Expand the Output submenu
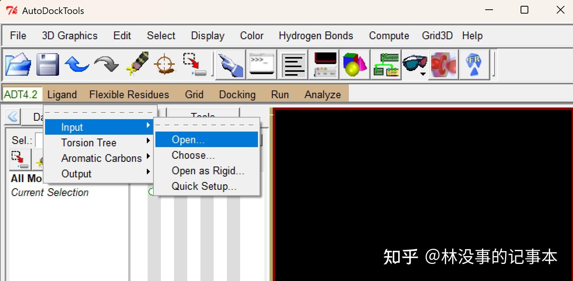573x281 pixels. point(76,173)
